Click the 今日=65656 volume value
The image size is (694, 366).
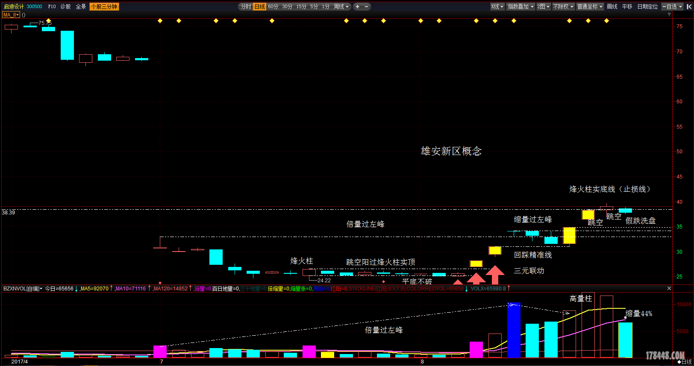click(x=59, y=289)
